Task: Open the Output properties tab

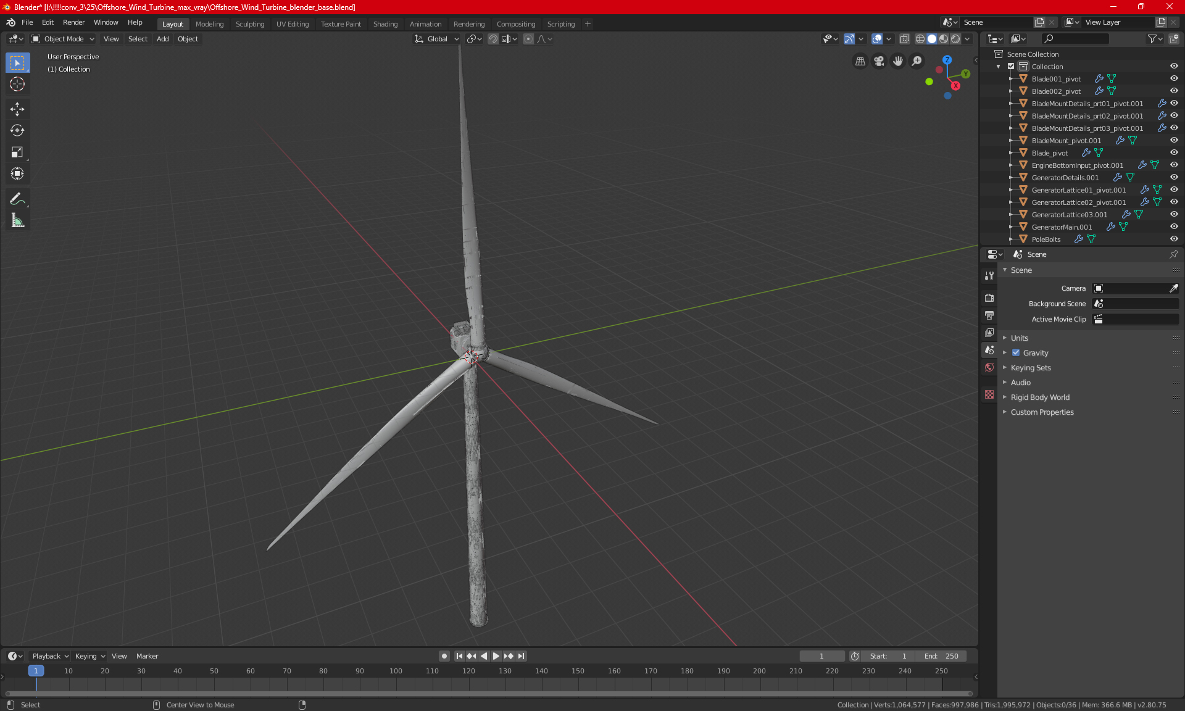Action: (989, 315)
